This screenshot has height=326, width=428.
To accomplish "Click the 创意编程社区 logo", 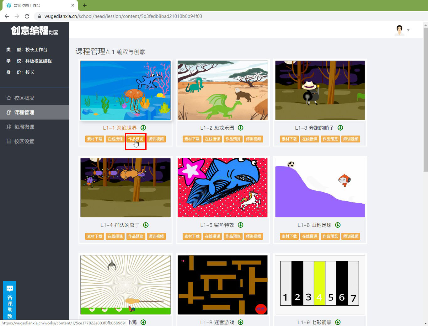I will 35,31.
